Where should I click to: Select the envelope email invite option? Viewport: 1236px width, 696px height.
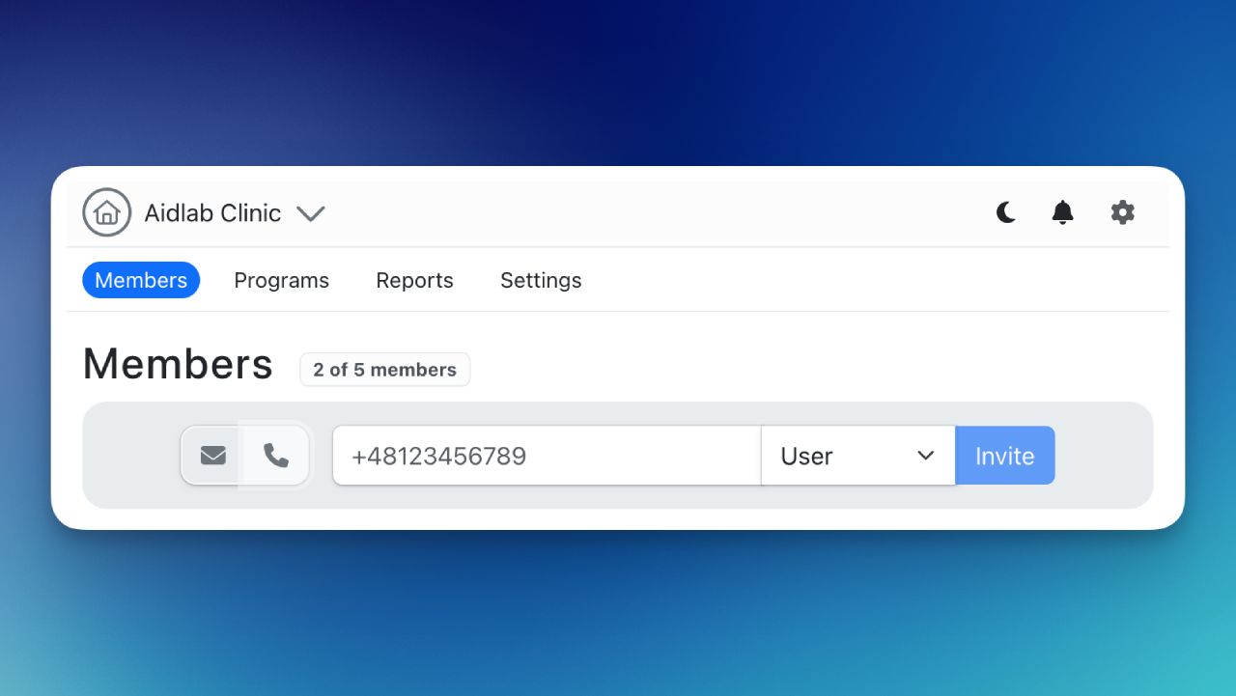click(x=213, y=456)
